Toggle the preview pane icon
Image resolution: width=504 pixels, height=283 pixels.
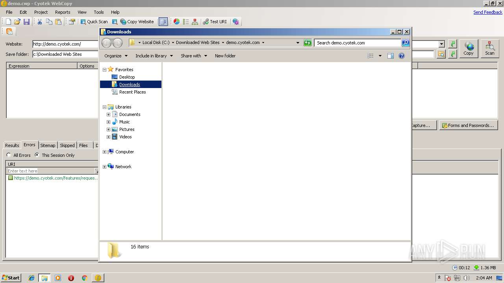(391, 56)
